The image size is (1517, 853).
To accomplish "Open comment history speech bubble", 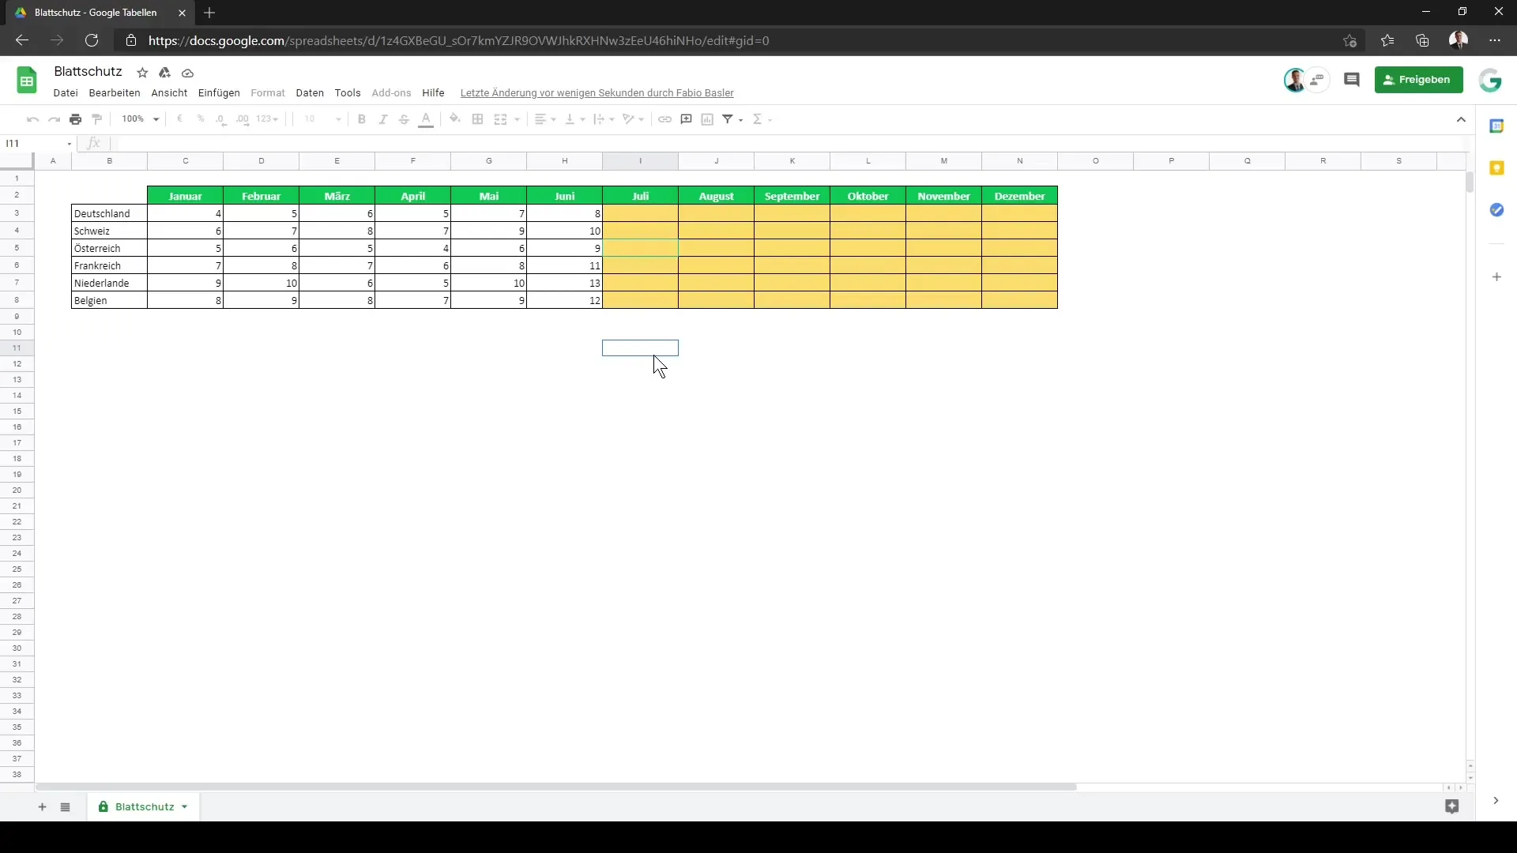I will click(1351, 80).
